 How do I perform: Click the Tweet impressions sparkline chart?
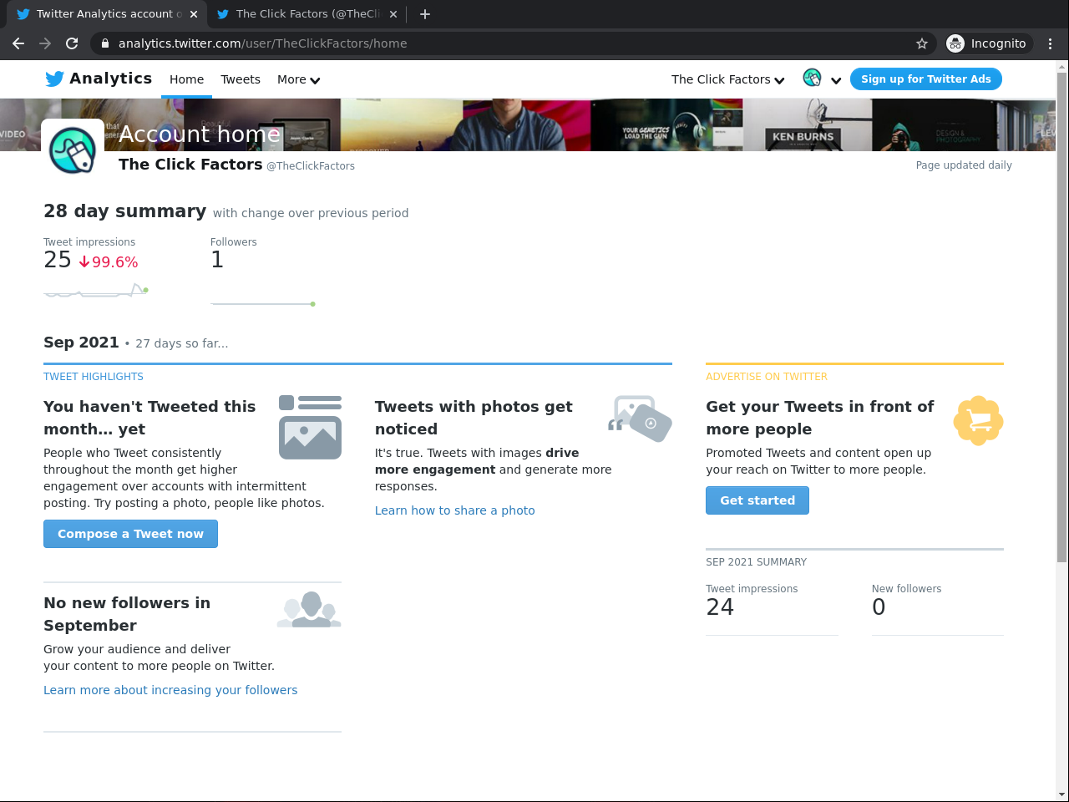pos(96,291)
